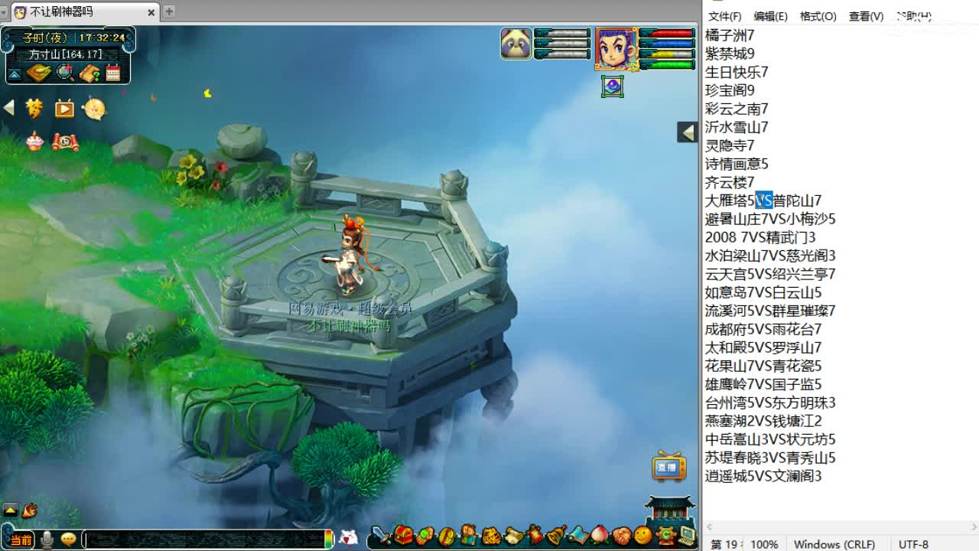
Task: Click the birthday cupcake icon
Action: pos(34,141)
